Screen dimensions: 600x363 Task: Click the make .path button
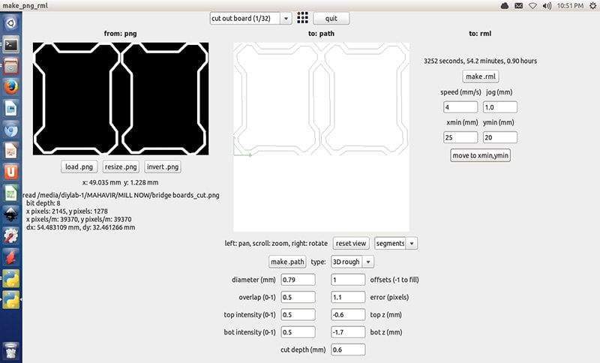click(287, 262)
